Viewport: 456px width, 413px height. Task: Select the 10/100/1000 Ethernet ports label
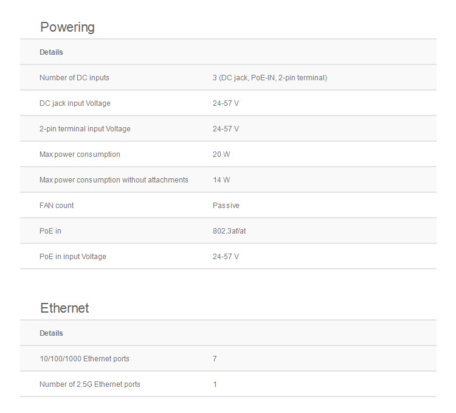coord(84,359)
